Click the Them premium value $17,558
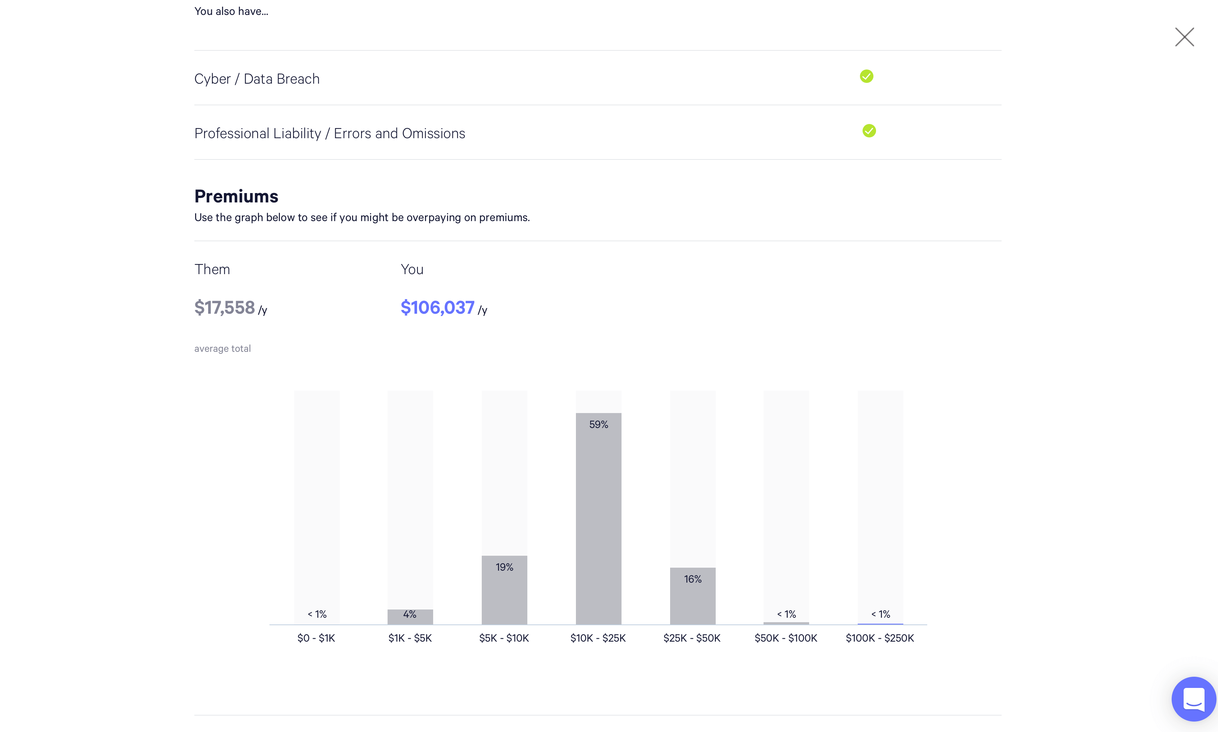Screen dimensions: 1218x732 [225, 307]
